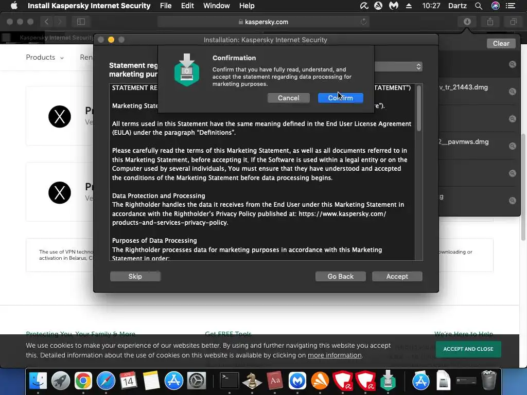Click Confirm in the Confirmation dialog
527x395 pixels.
tap(340, 98)
